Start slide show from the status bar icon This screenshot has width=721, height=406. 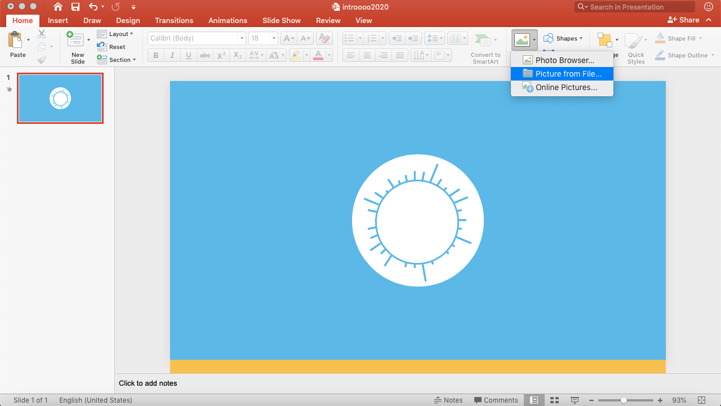tap(575, 400)
